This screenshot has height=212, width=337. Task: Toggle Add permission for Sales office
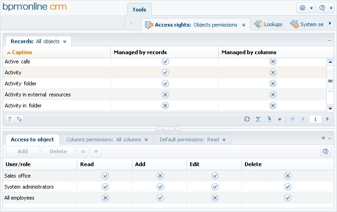[160, 176]
